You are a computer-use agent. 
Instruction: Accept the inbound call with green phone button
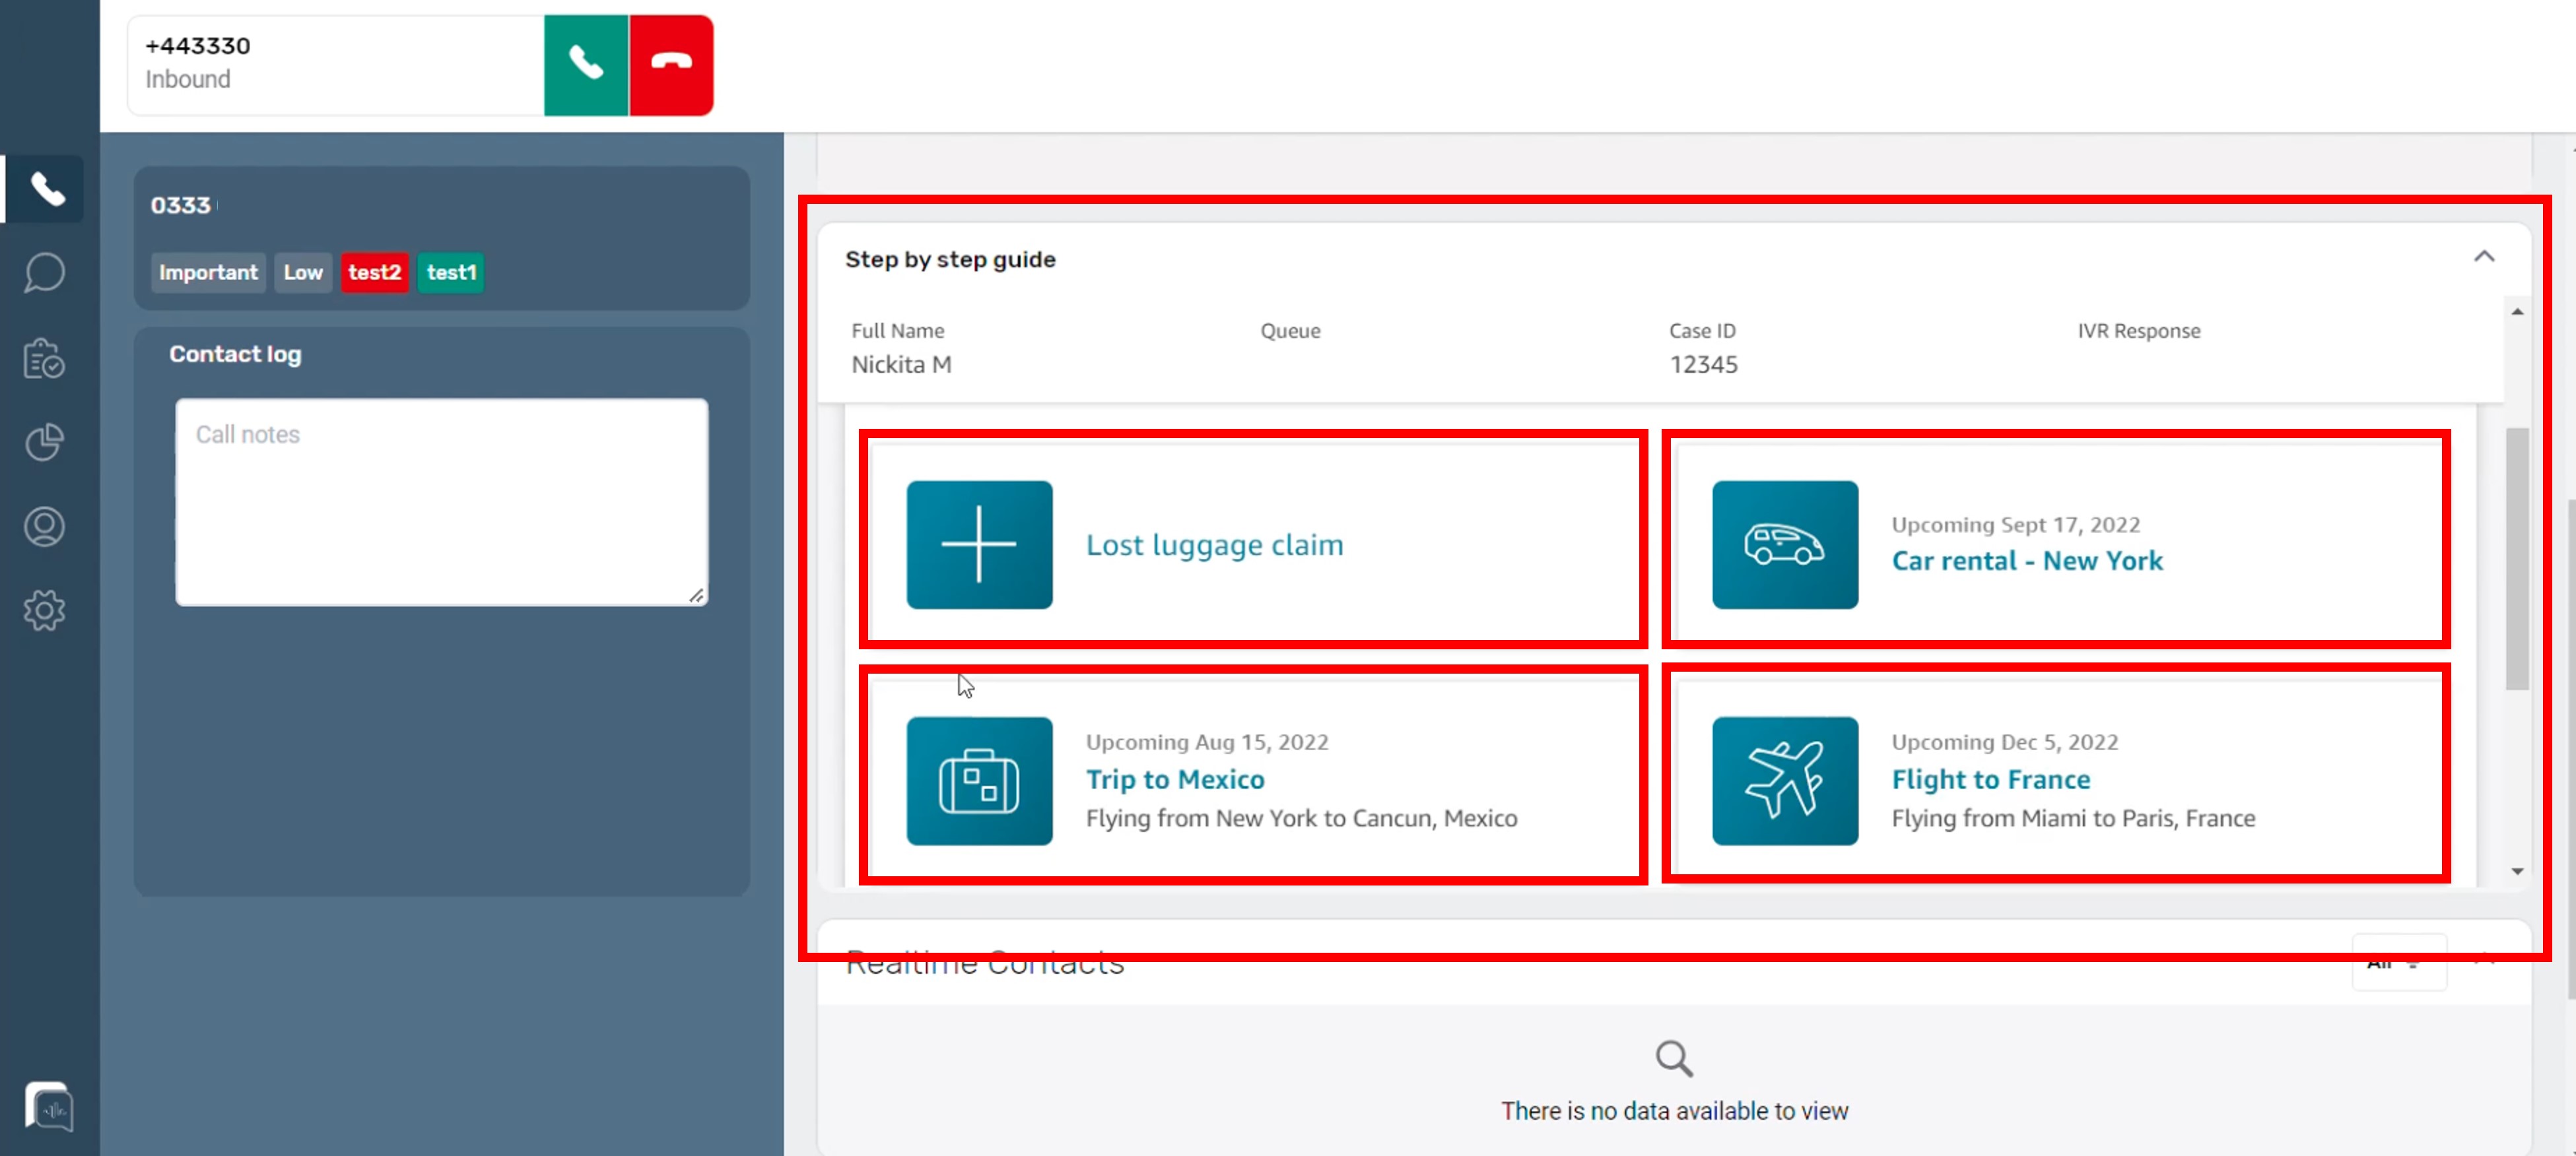pyautogui.click(x=585, y=65)
